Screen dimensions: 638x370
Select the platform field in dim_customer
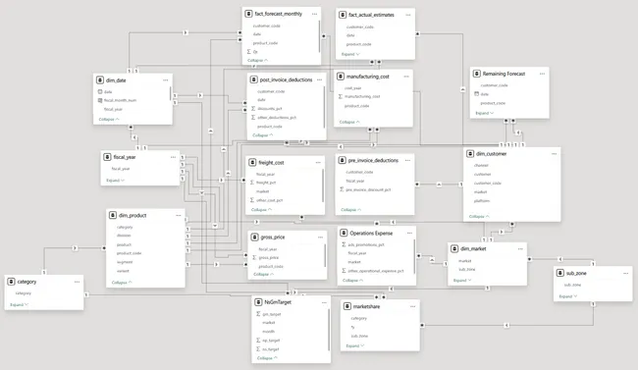click(x=482, y=201)
